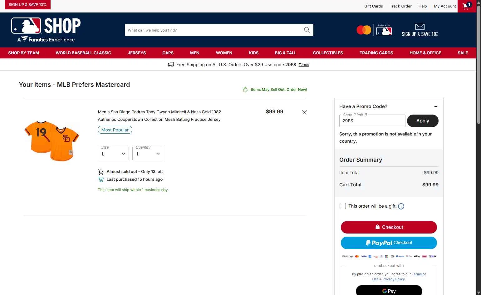Click 'Items May Sell Out, Order Now!'
481x295 pixels.
279,90
